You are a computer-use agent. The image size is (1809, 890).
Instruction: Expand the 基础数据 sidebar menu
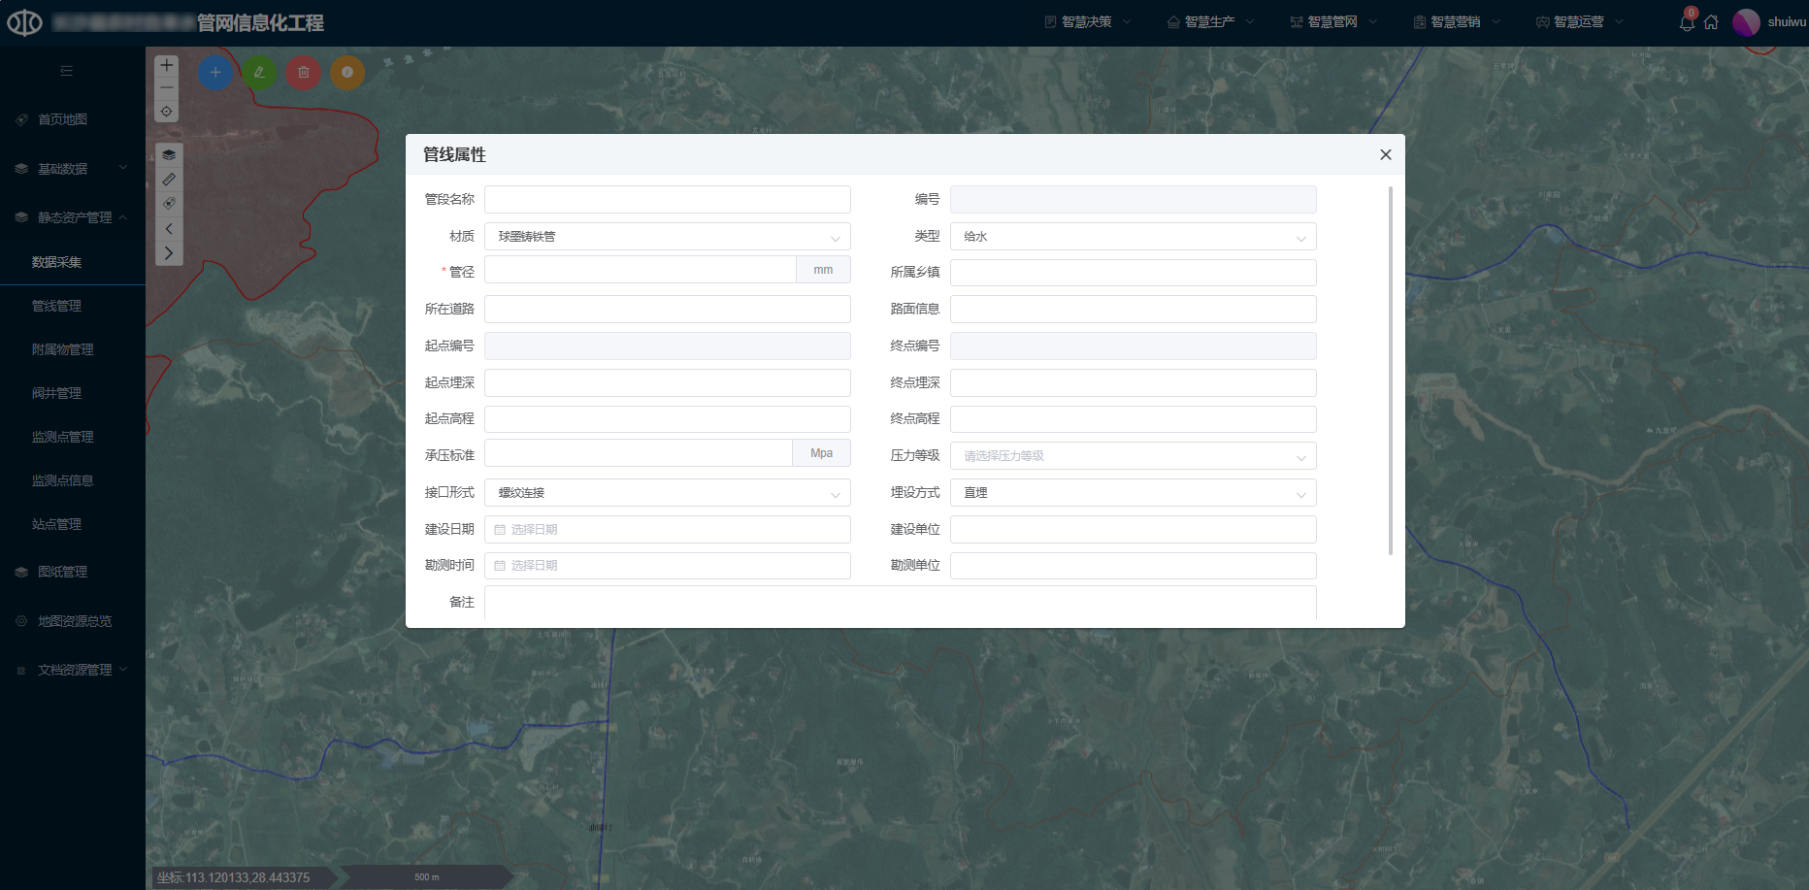click(73, 169)
